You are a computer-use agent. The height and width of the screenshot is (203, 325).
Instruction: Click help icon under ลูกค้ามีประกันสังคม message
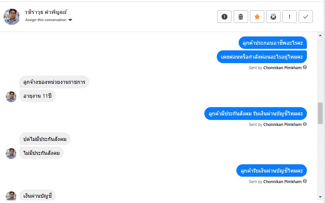pos(305,124)
